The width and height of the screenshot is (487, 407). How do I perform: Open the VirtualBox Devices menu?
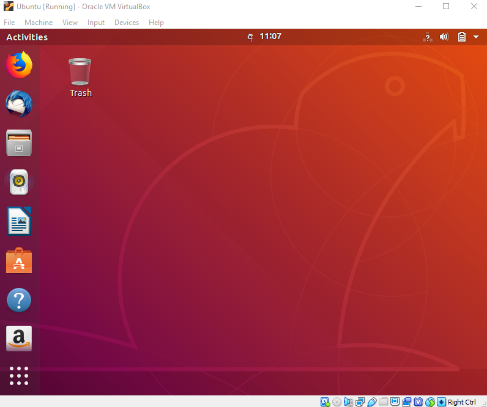point(127,23)
